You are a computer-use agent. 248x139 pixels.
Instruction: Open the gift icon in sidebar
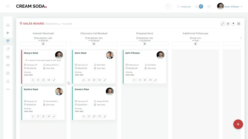[x=8, y=57]
